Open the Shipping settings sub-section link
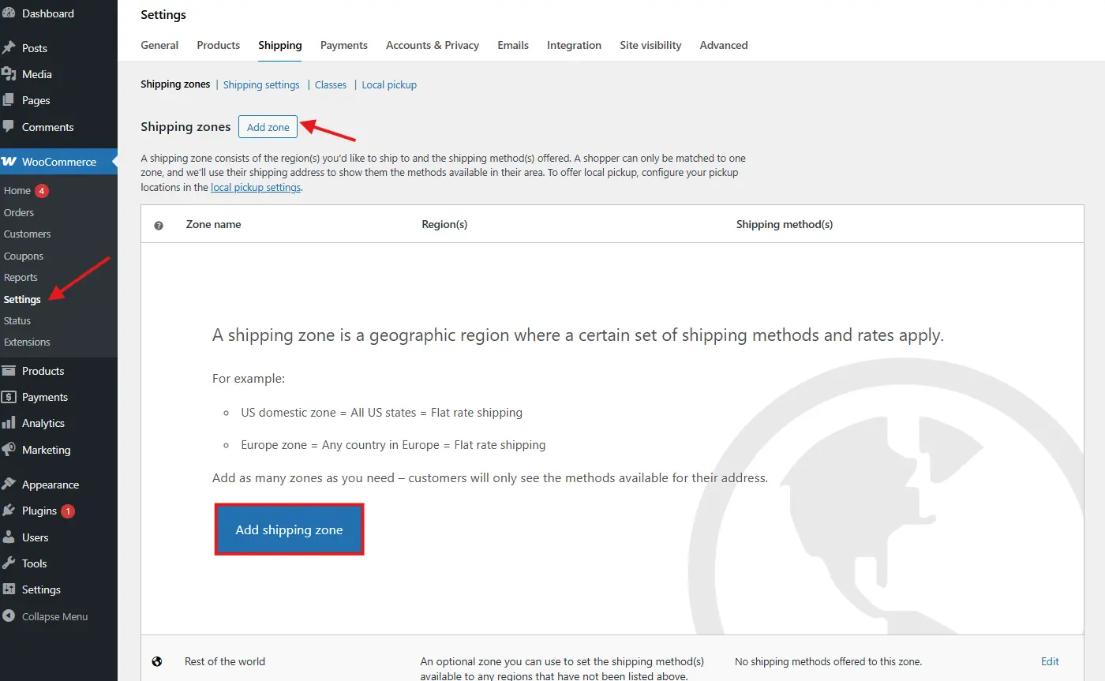Screen dimensions: 1105x681 [x=261, y=84]
